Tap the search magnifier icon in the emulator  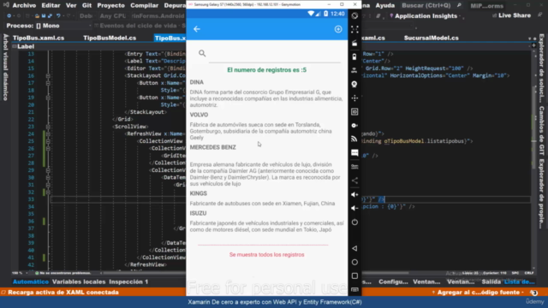pyautogui.click(x=202, y=53)
